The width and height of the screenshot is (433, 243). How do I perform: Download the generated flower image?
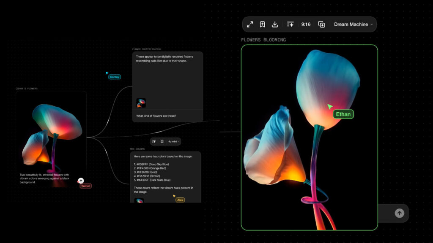[275, 24]
